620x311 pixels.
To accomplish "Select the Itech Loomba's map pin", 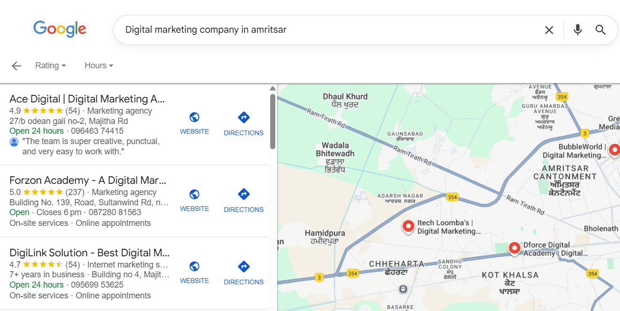I will 408,227.
